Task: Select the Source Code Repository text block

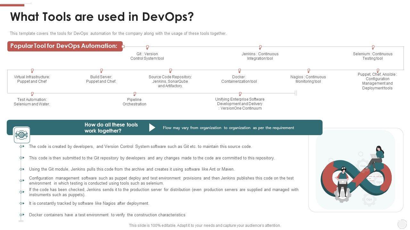Action: (x=170, y=81)
